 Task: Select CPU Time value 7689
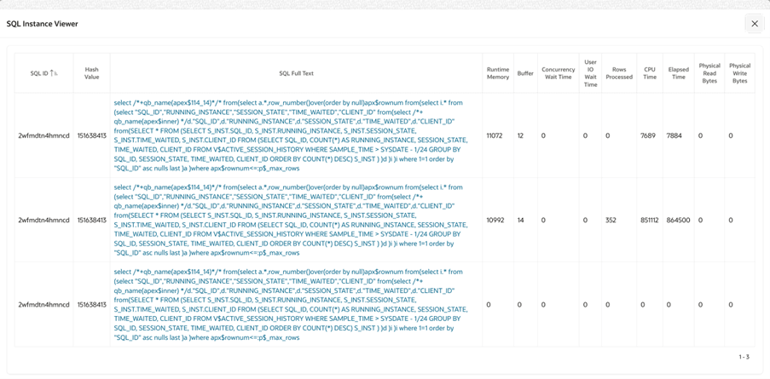648,135
